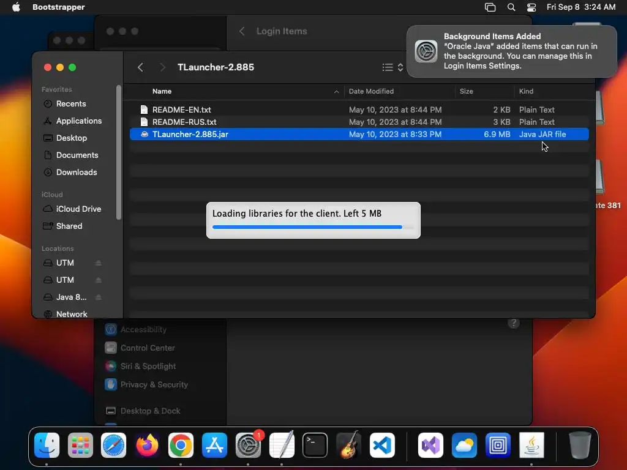The height and width of the screenshot is (470, 627).
Task: Eject the second UTM volume
Action: pos(99,280)
